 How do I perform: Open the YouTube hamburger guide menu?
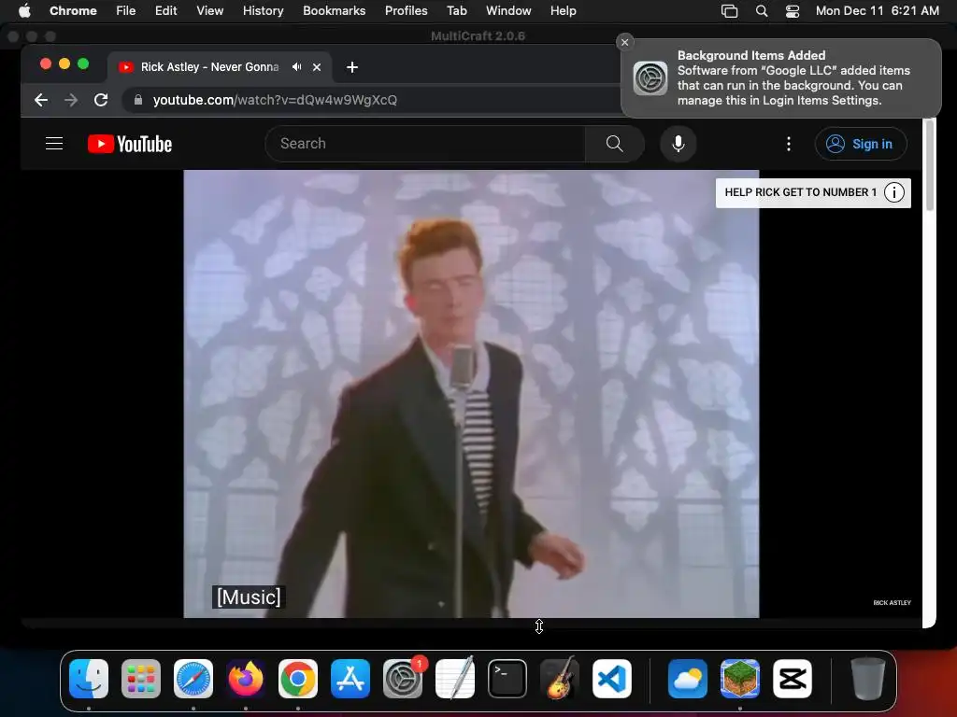[54, 144]
